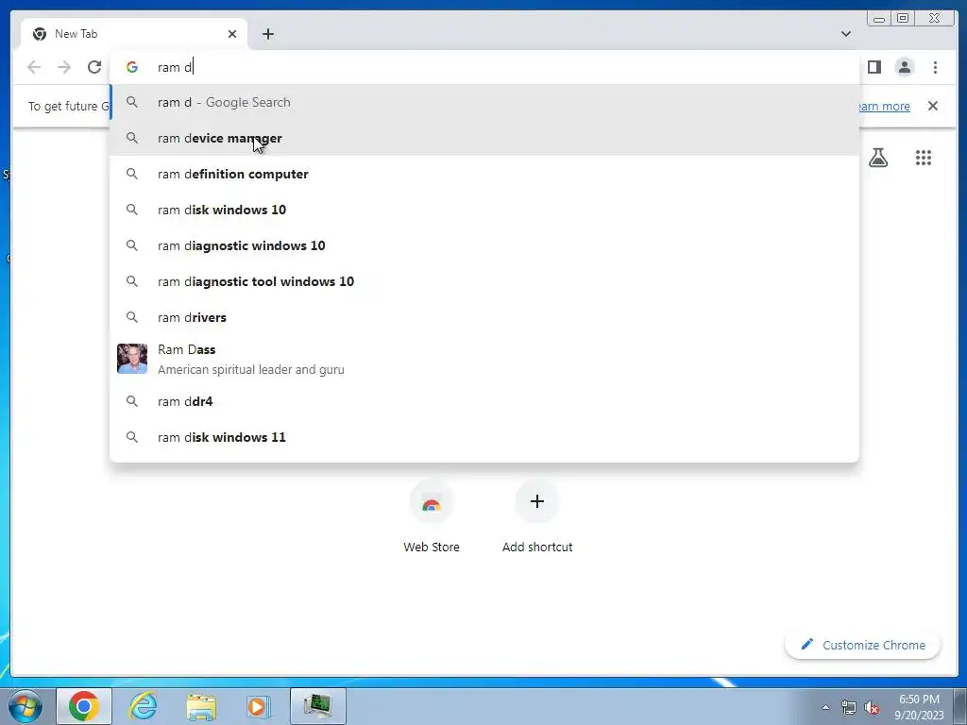Click search icon beside 'ram ddr4'
This screenshot has height=725, width=967.
coord(132,401)
